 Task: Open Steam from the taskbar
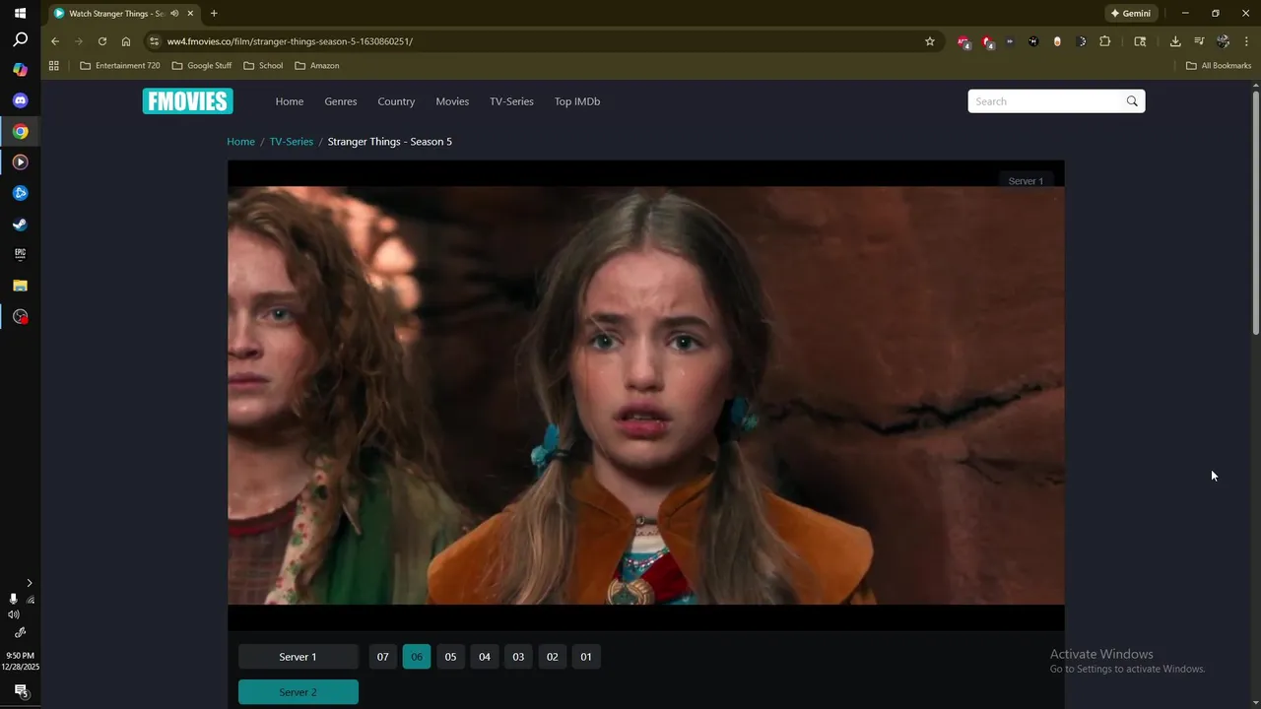20,224
